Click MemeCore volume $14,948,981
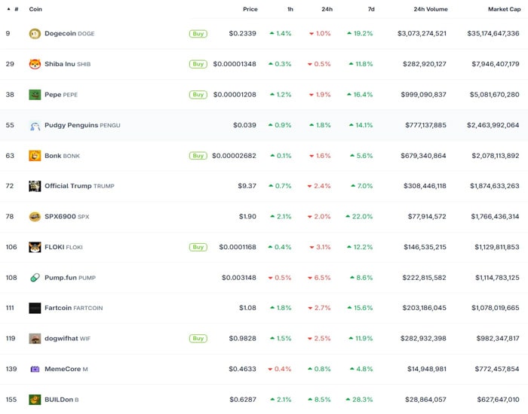The image size is (528, 414). click(427, 370)
